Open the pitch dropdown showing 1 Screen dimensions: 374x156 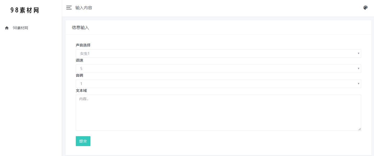click(218, 84)
